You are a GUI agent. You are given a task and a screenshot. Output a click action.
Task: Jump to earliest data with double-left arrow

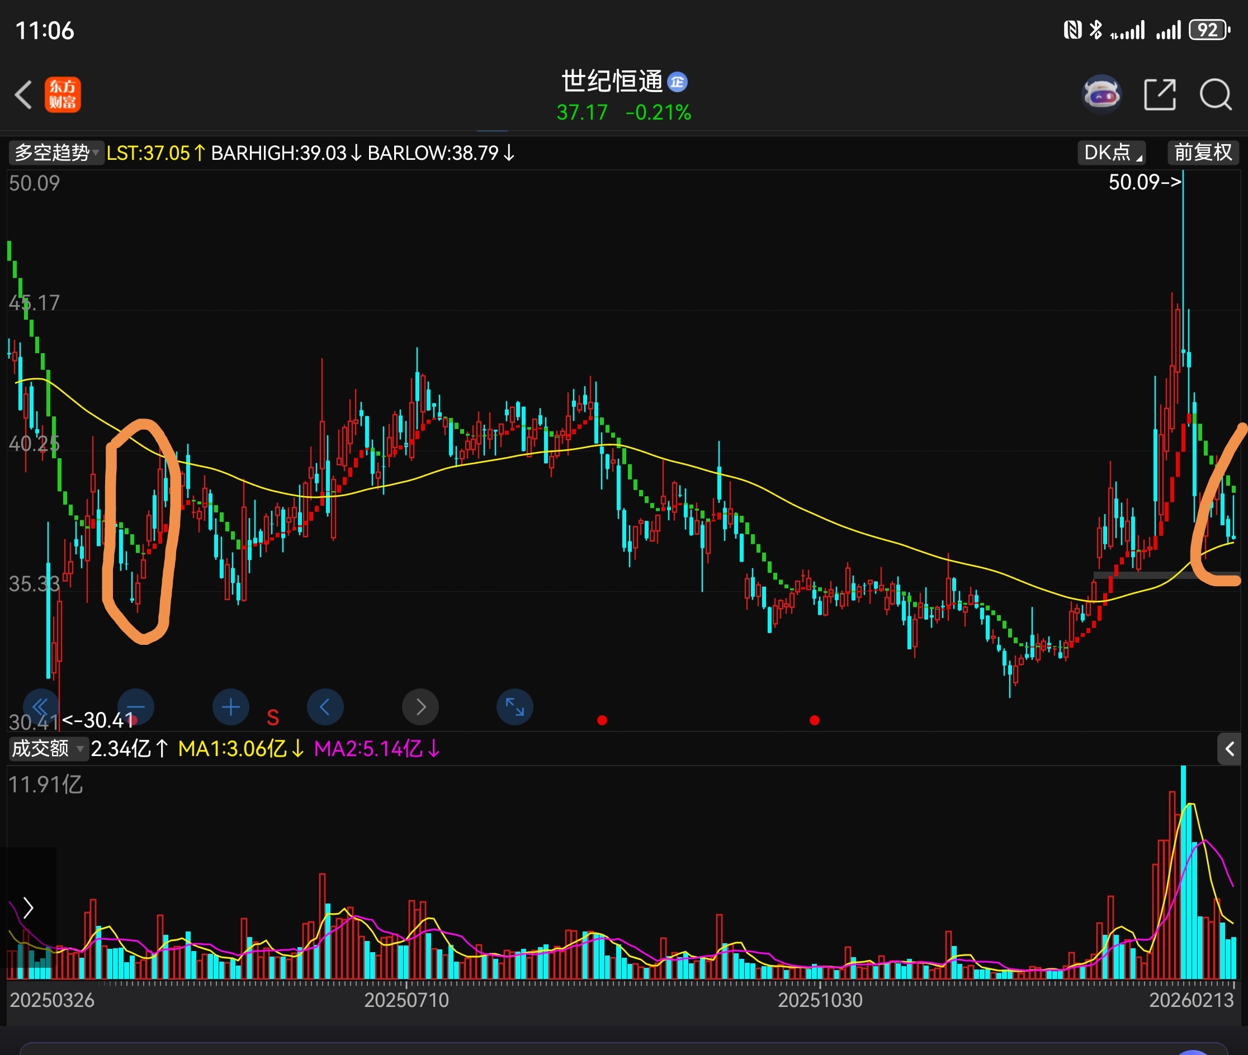[41, 707]
